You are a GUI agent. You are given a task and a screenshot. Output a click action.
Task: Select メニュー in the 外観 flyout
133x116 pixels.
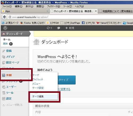point(36,84)
